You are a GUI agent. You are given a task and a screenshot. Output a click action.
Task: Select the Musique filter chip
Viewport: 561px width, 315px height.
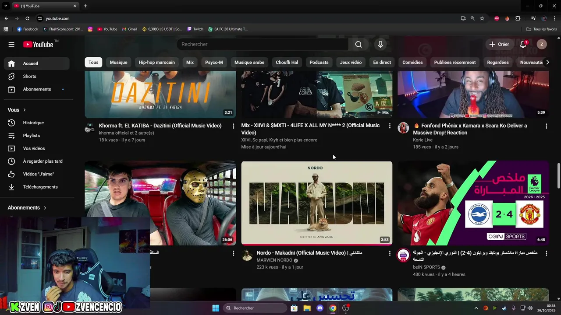click(118, 62)
